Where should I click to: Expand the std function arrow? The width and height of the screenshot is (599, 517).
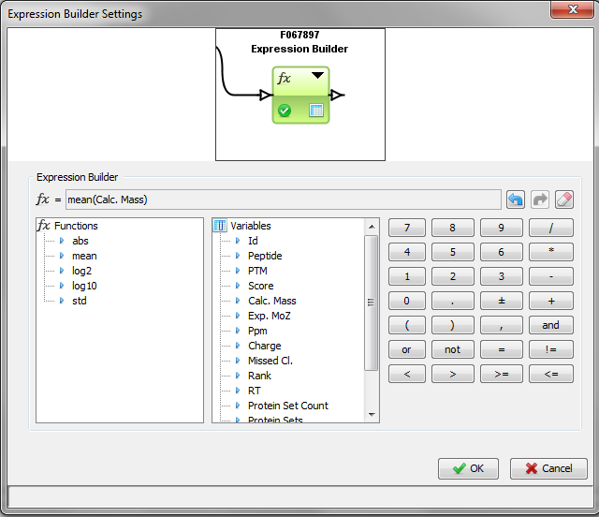[62, 301]
